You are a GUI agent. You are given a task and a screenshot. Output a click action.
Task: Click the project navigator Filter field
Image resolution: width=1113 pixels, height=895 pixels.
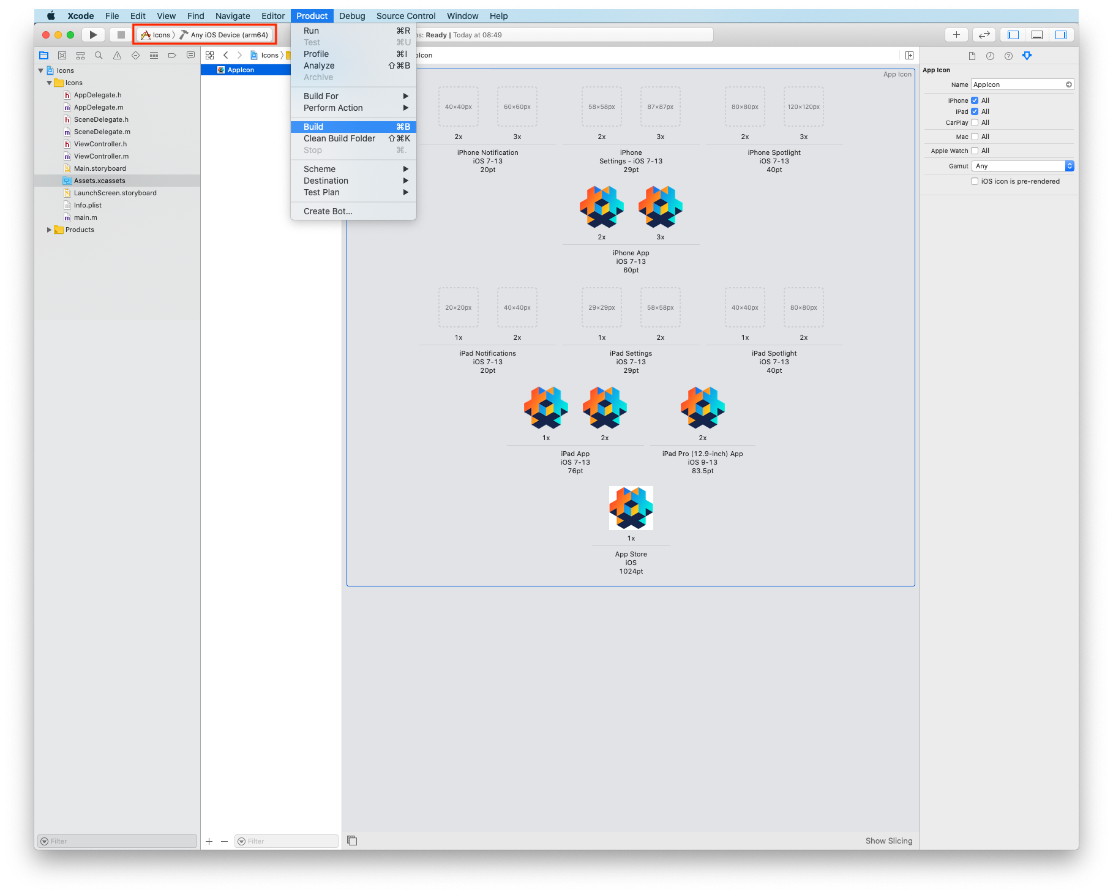[118, 841]
